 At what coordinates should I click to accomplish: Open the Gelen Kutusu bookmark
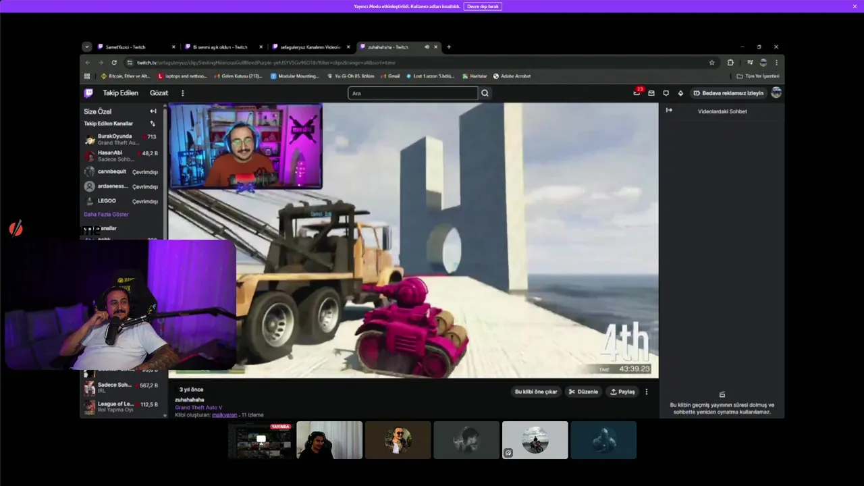click(238, 76)
